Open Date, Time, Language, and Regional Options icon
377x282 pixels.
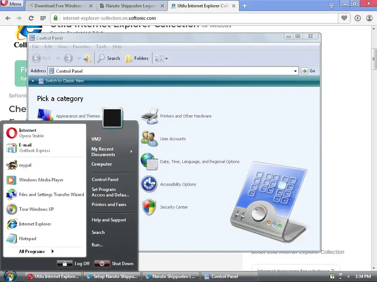coord(149,162)
